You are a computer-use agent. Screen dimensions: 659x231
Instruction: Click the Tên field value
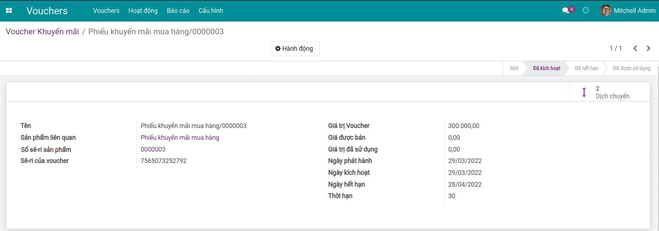pos(194,126)
